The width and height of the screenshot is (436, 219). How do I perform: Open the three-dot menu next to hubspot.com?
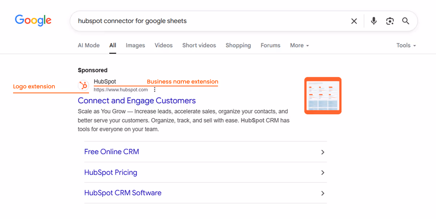click(x=154, y=89)
